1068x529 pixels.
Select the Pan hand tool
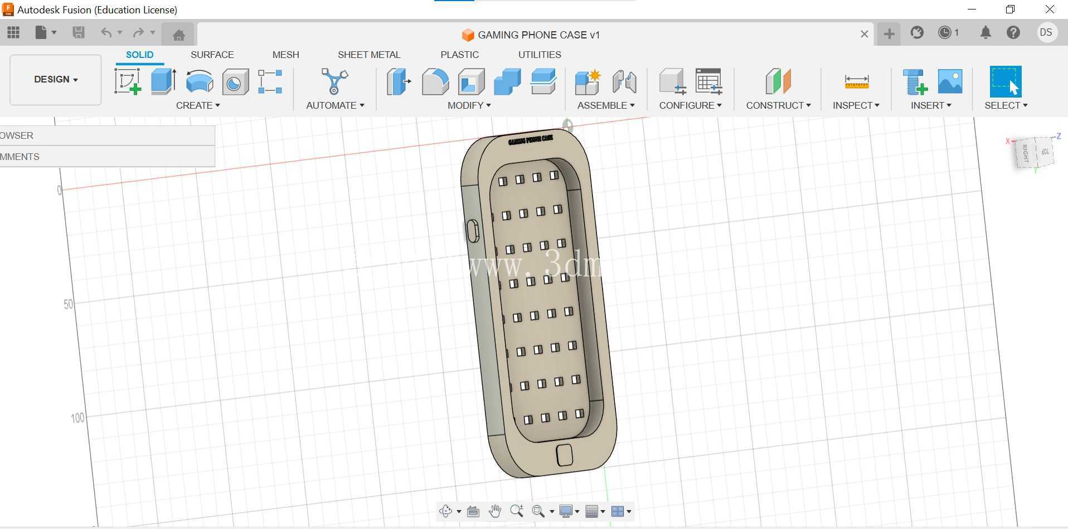point(494,511)
